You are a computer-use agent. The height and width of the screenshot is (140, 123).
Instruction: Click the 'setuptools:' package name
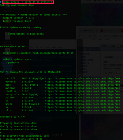click(x=13, y=94)
